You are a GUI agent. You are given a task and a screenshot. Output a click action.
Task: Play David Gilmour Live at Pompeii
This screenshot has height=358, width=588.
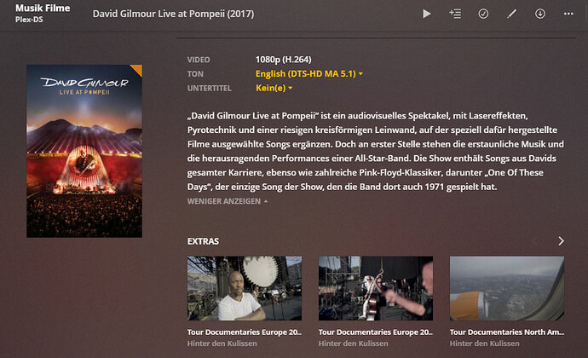(x=426, y=14)
